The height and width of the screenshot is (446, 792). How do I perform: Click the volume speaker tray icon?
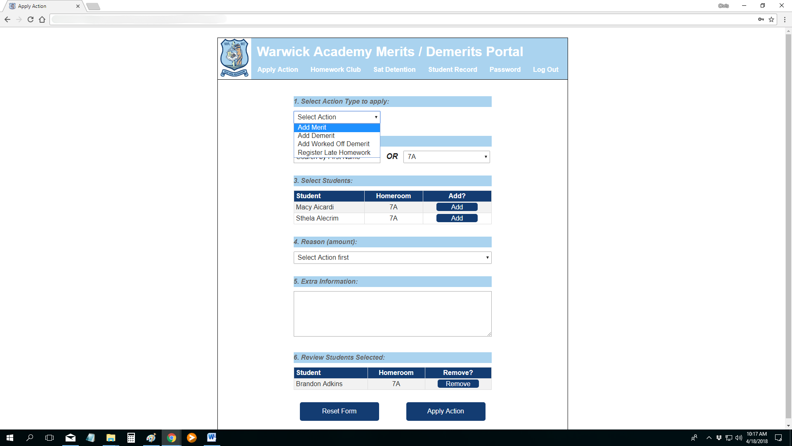tap(739, 438)
